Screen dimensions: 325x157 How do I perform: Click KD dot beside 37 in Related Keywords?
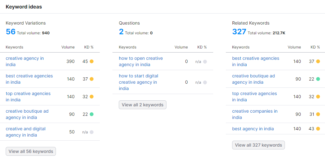coord(318,61)
